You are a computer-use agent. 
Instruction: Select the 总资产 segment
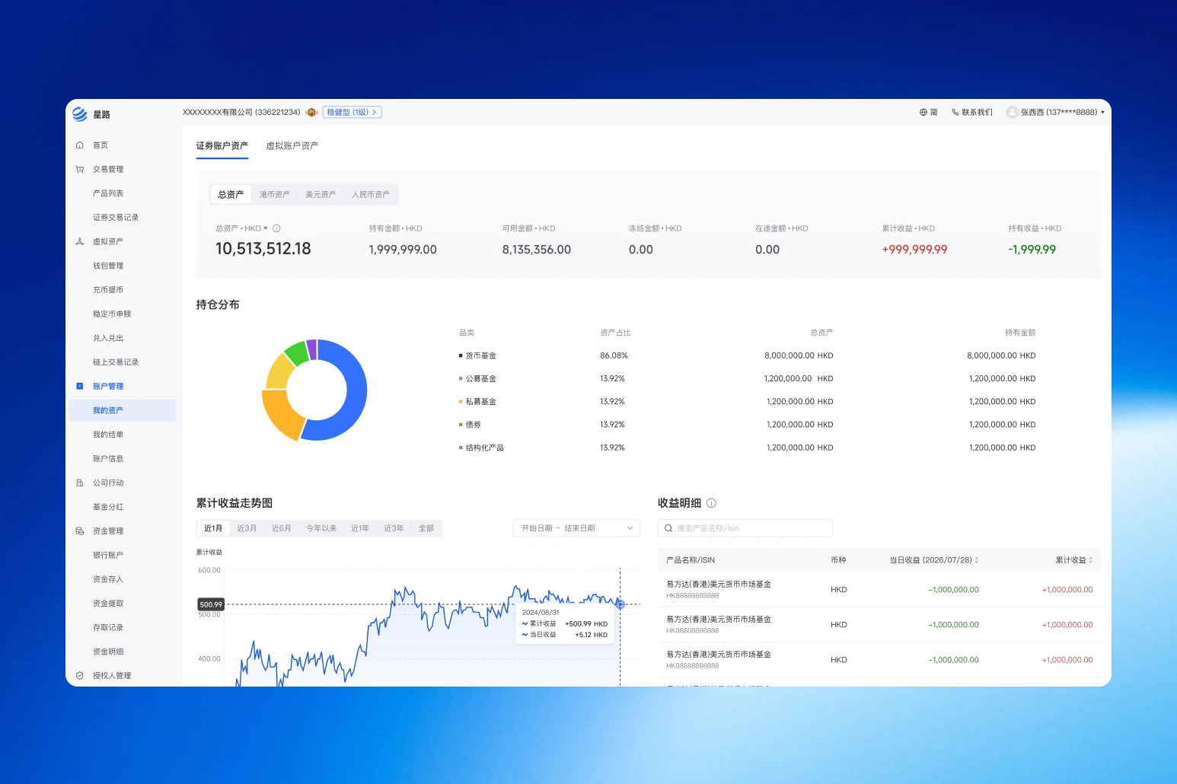point(231,194)
